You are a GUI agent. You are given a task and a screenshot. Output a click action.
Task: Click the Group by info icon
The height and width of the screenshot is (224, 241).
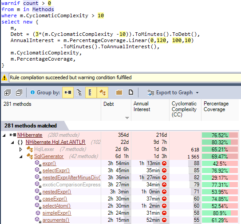pyautogui.click(x=32, y=92)
